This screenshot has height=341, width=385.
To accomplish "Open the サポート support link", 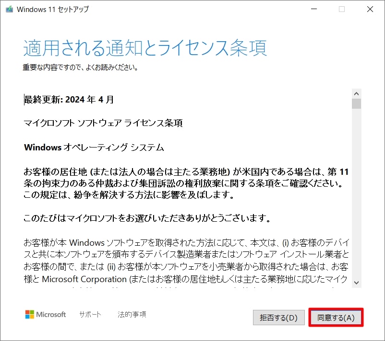I will pos(90,314).
